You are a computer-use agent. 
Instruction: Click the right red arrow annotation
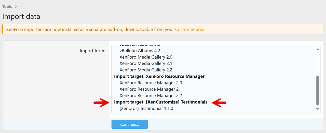[219, 102]
